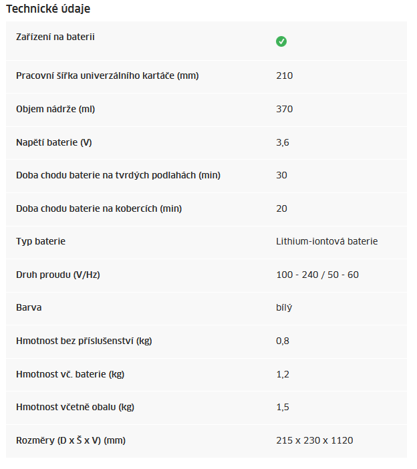Screen dimensions: 417x469
Task: Select the Zařízení na baterii label
Action: (55, 37)
